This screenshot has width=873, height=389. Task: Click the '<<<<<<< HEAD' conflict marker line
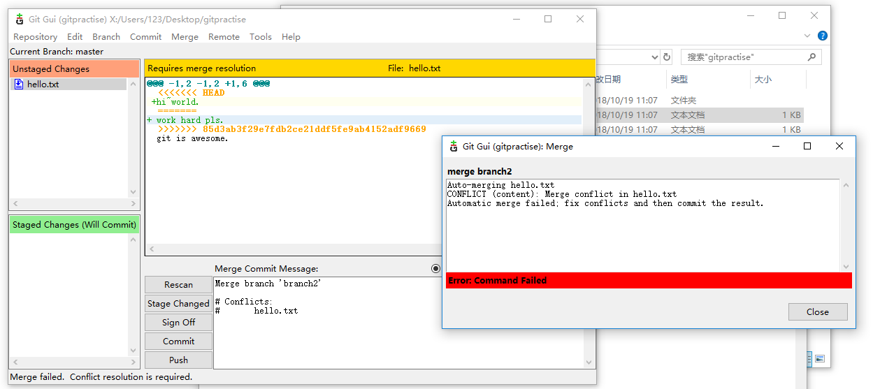pyautogui.click(x=191, y=92)
